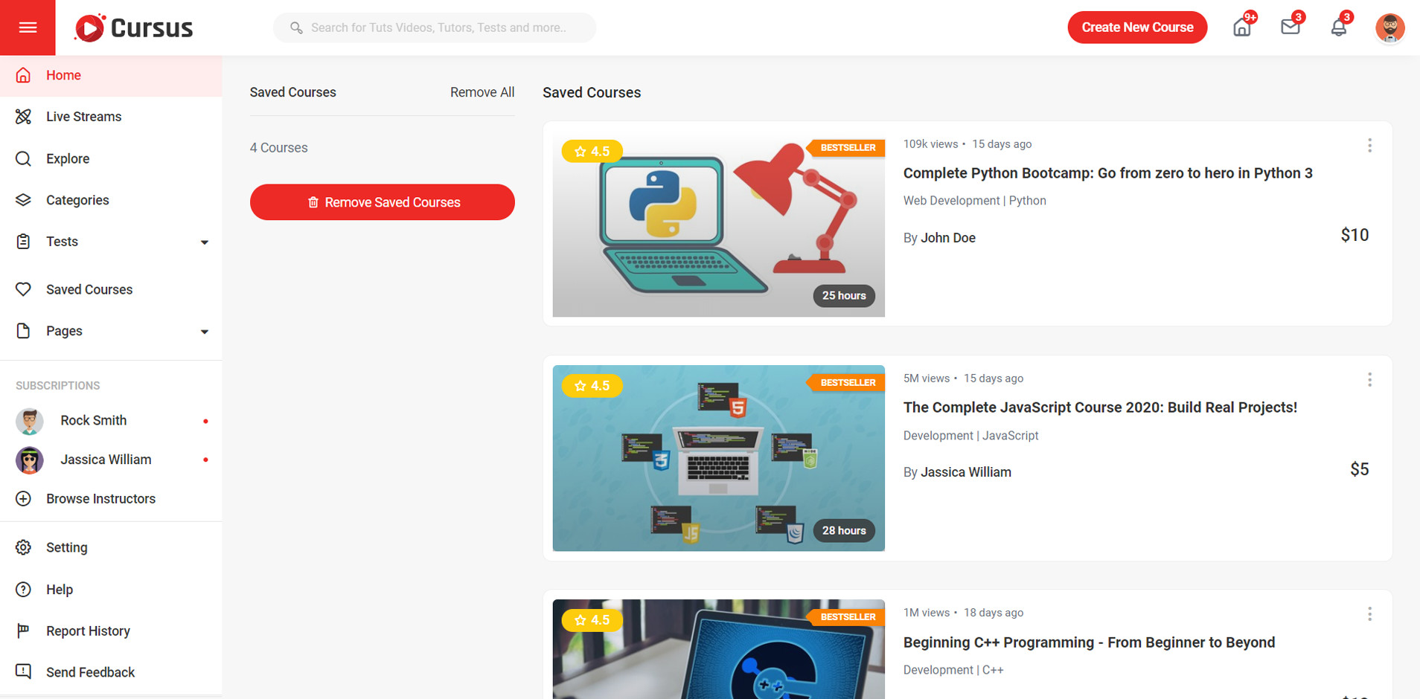1420x699 pixels.
Task: Click the Cursus logo
Action: pos(134,28)
